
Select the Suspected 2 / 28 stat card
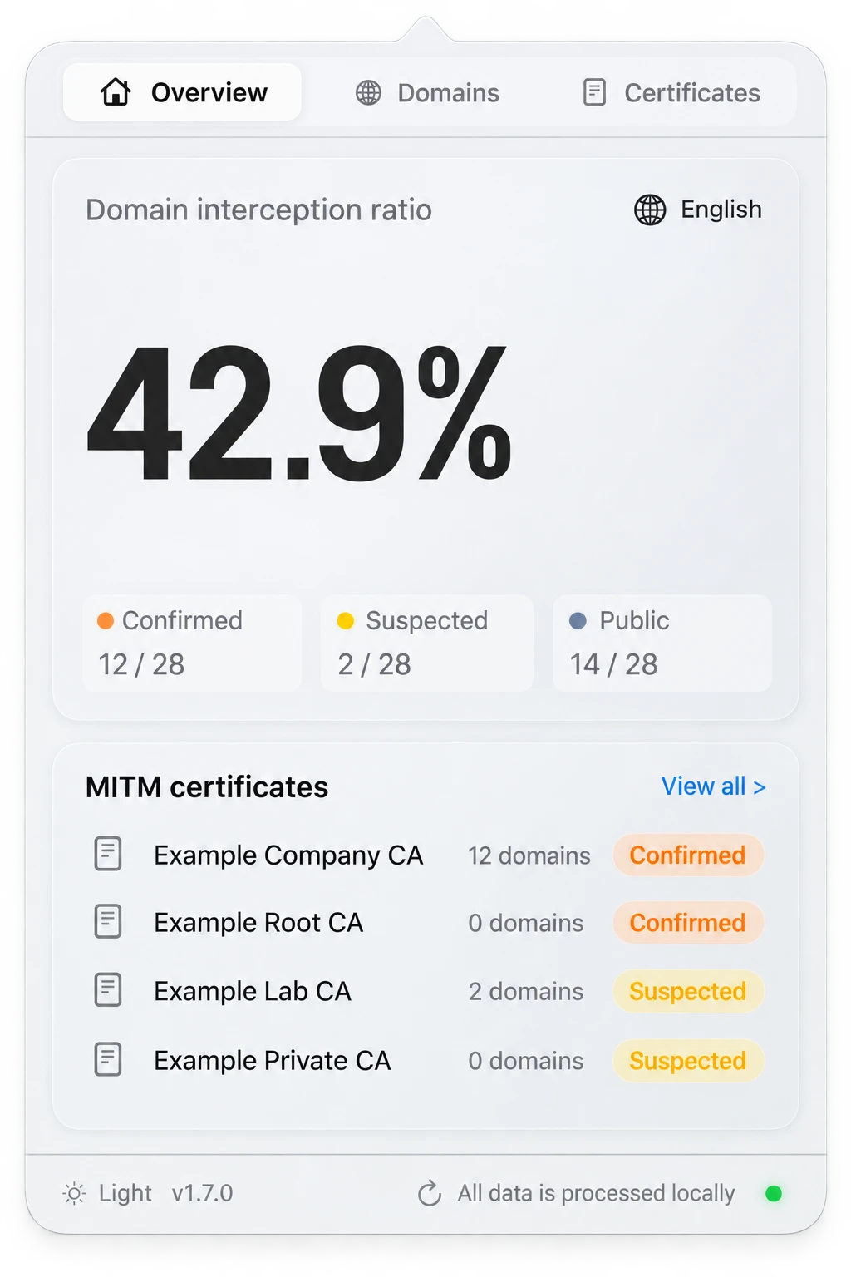(427, 643)
